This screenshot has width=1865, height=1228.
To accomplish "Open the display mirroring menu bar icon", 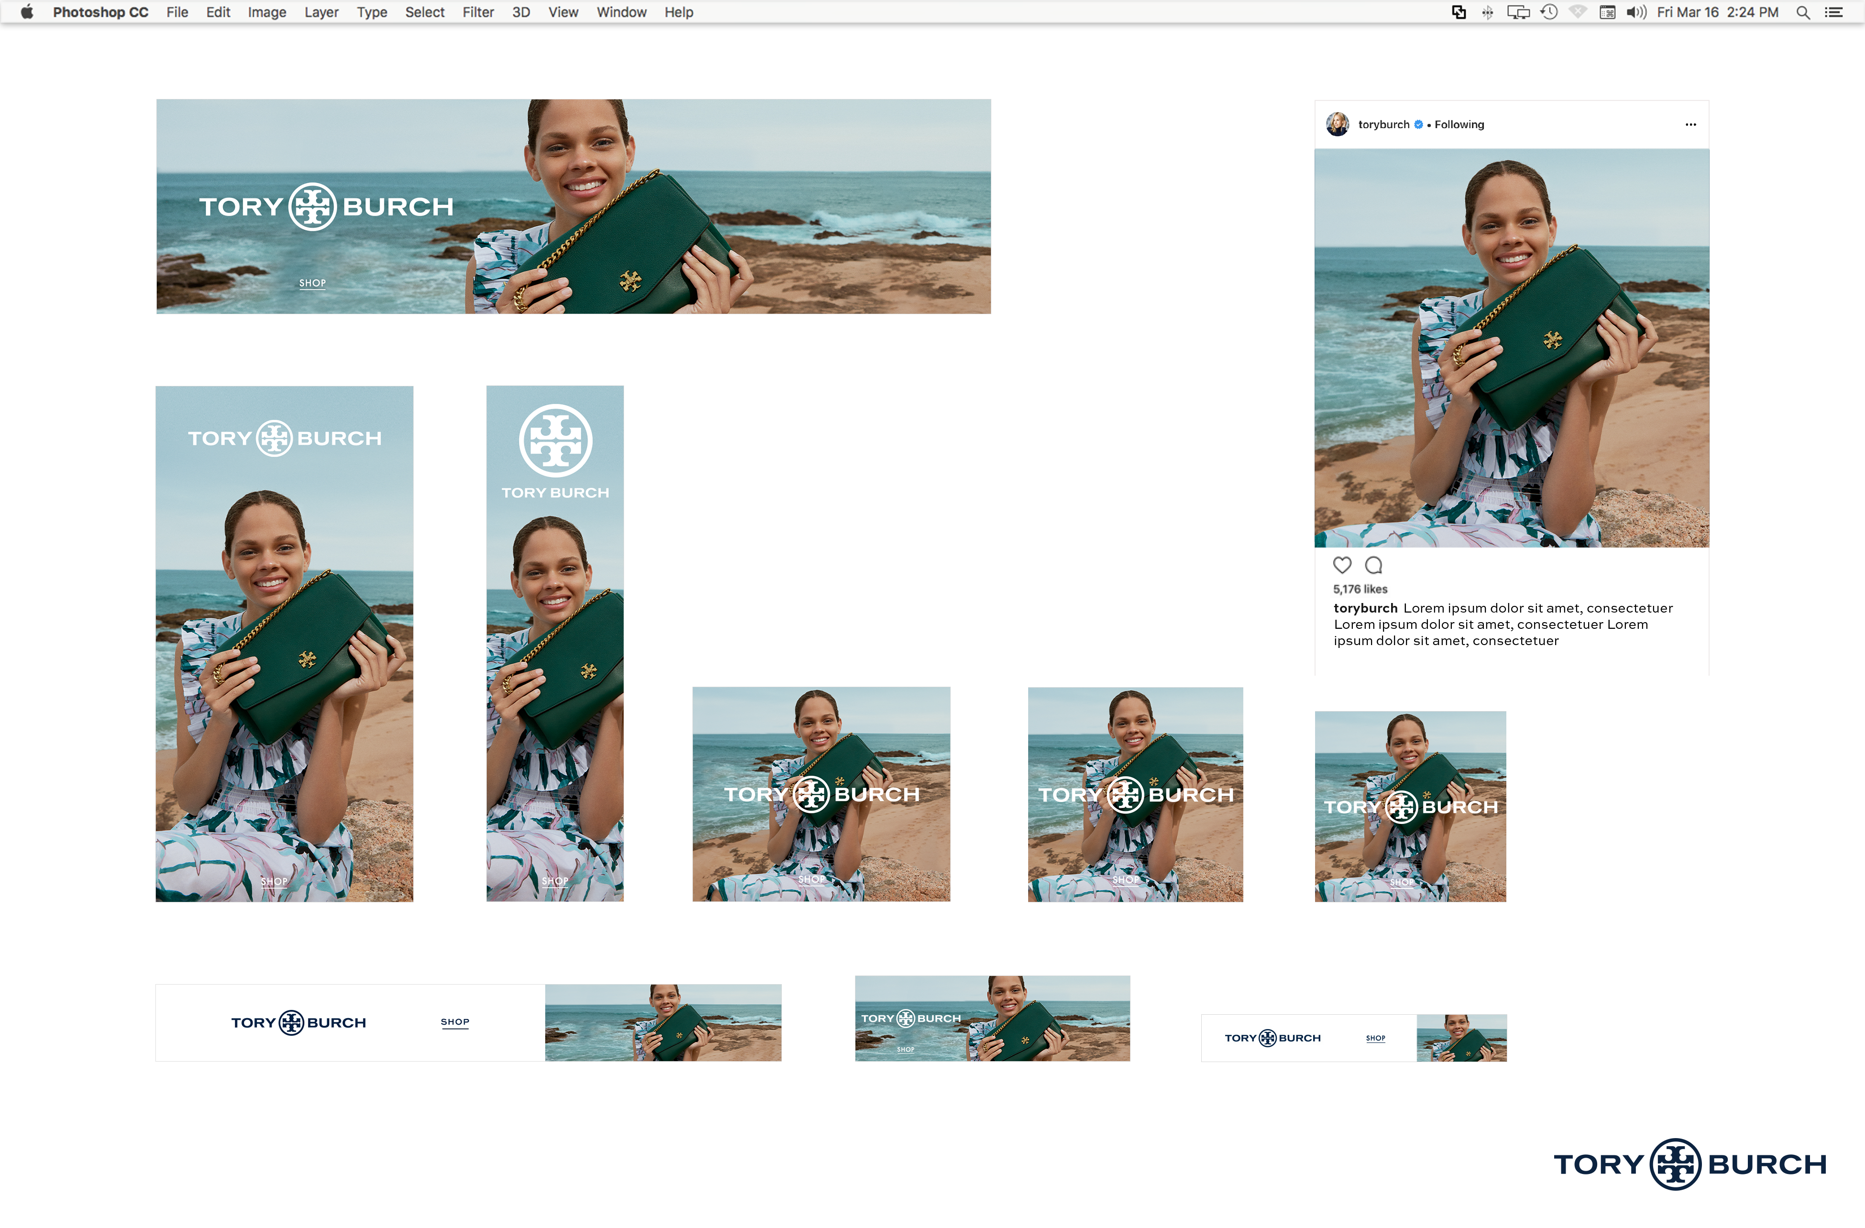I will pyautogui.click(x=1518, y=12).
